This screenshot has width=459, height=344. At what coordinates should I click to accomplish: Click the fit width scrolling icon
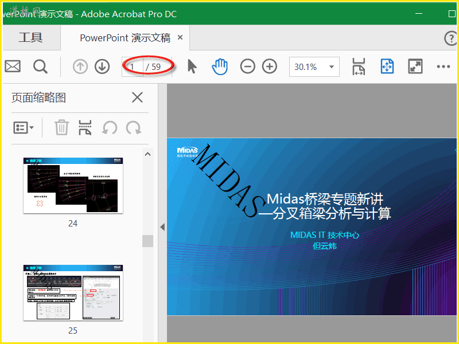[359, 67]
